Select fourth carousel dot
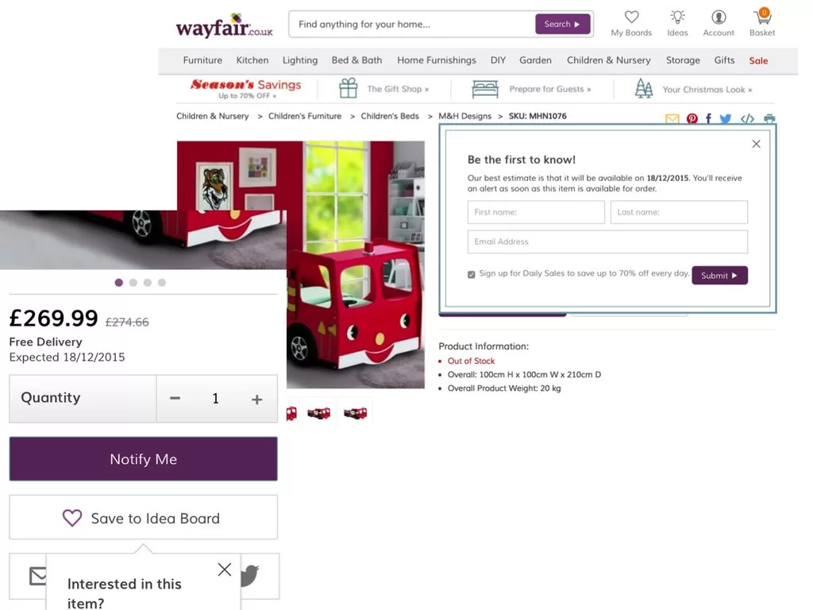This screenshot has height=610, width=813. click(162, 283)
